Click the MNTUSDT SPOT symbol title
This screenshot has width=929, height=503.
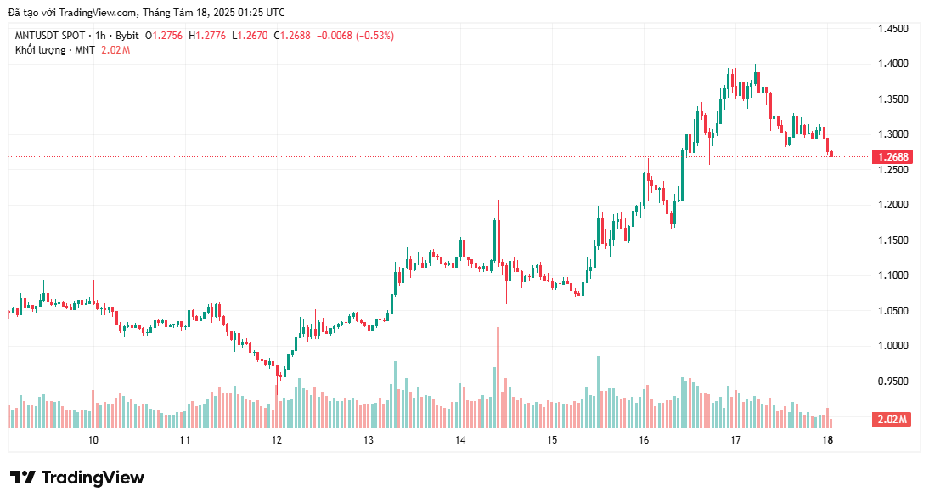50,36
